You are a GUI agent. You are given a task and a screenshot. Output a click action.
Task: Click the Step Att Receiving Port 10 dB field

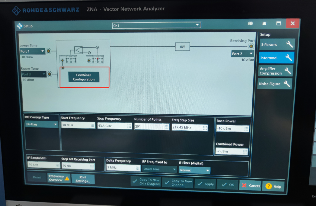[x=78, y=166]
